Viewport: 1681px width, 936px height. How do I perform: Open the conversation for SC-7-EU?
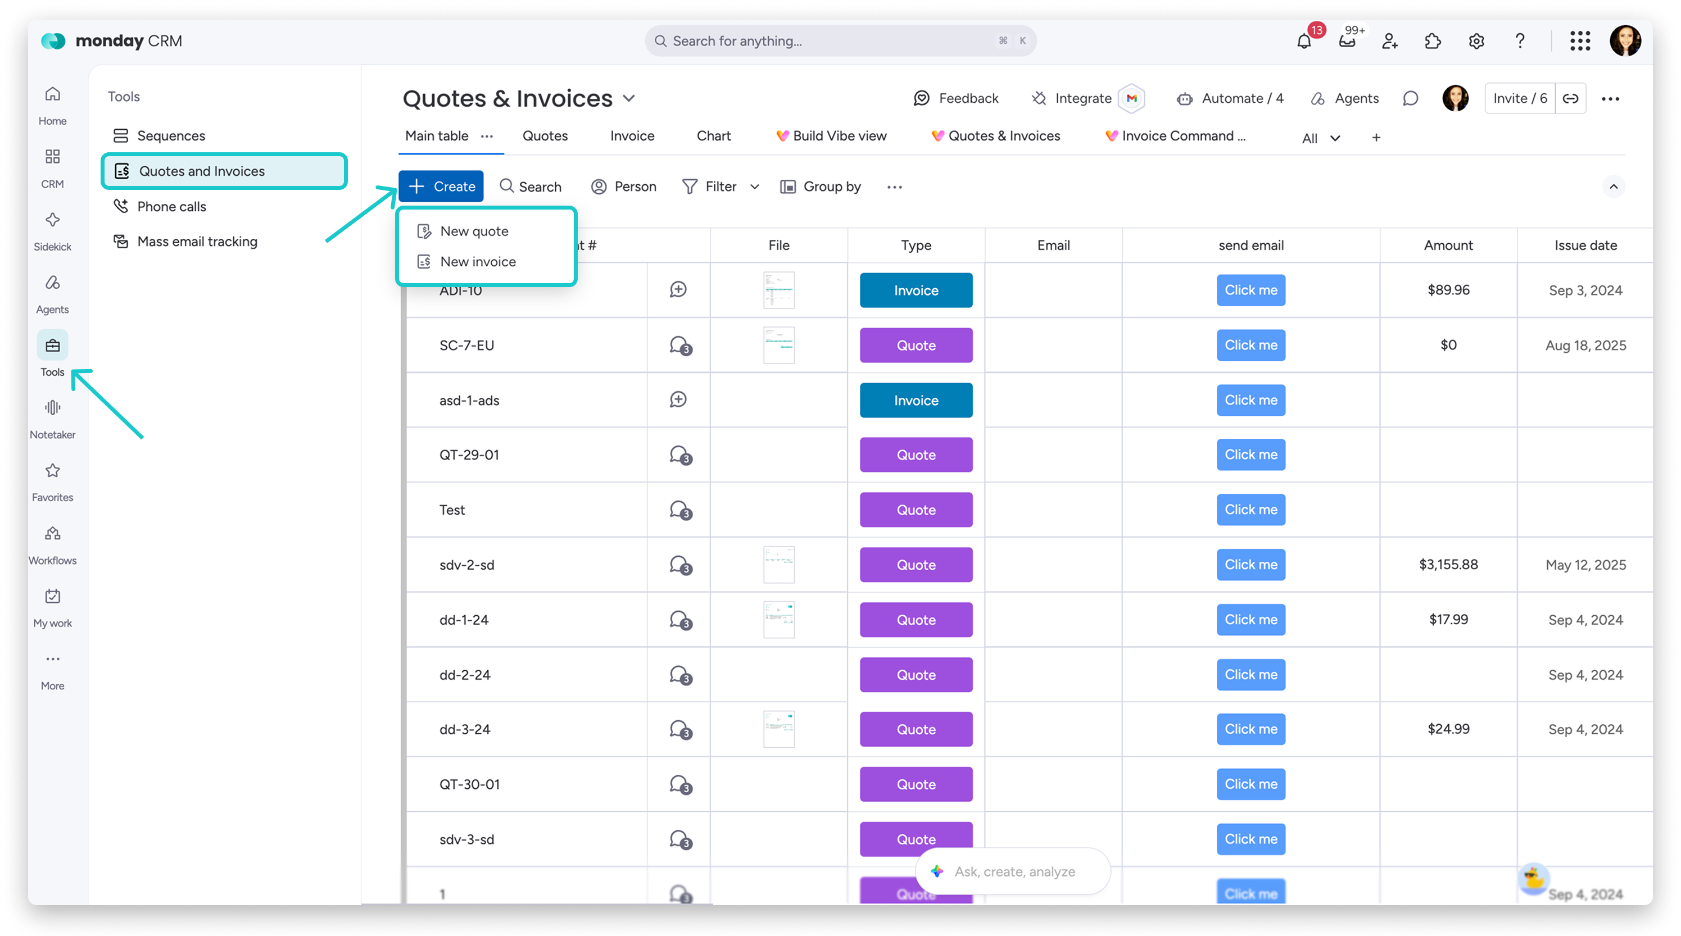point(679,344)
